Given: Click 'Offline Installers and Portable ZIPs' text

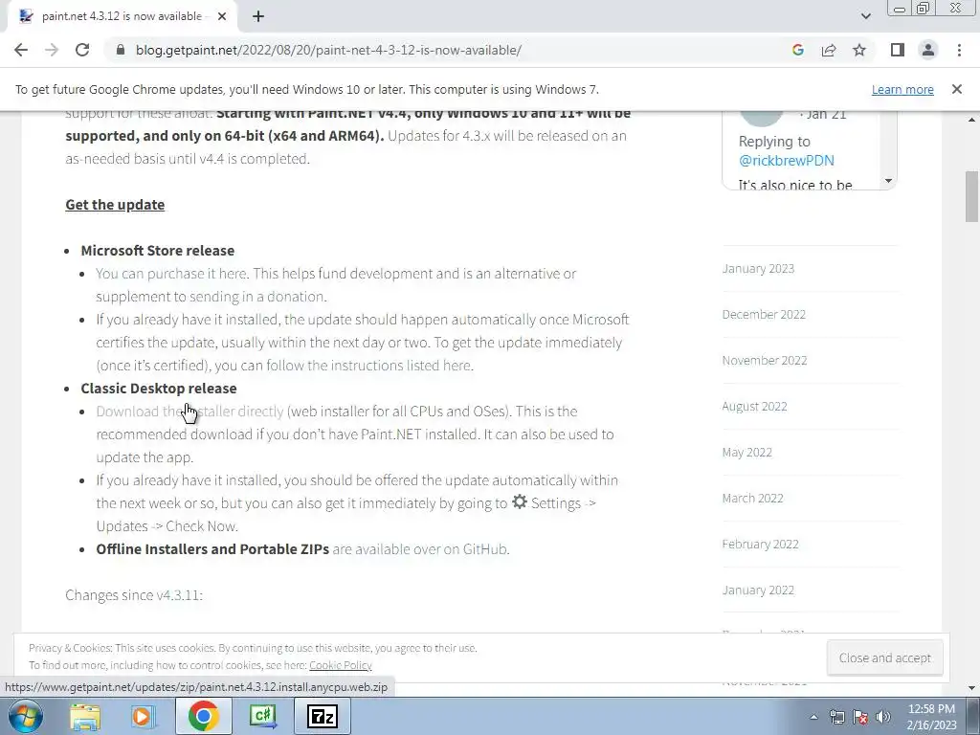Looking at the screenshot, I should coord(212,549).
